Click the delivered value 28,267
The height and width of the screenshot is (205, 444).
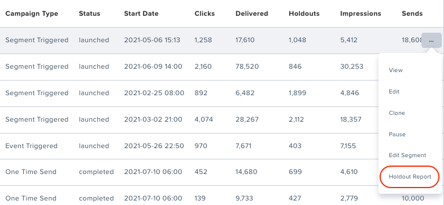pos(247,119)
